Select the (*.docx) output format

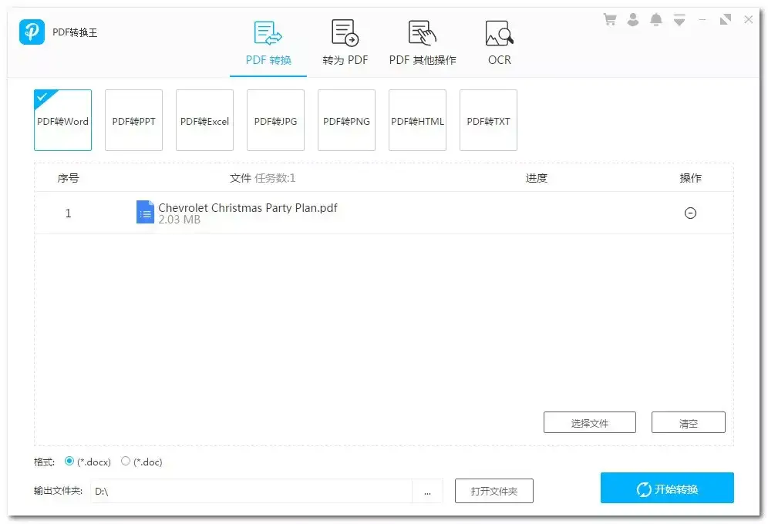point(68,462)
